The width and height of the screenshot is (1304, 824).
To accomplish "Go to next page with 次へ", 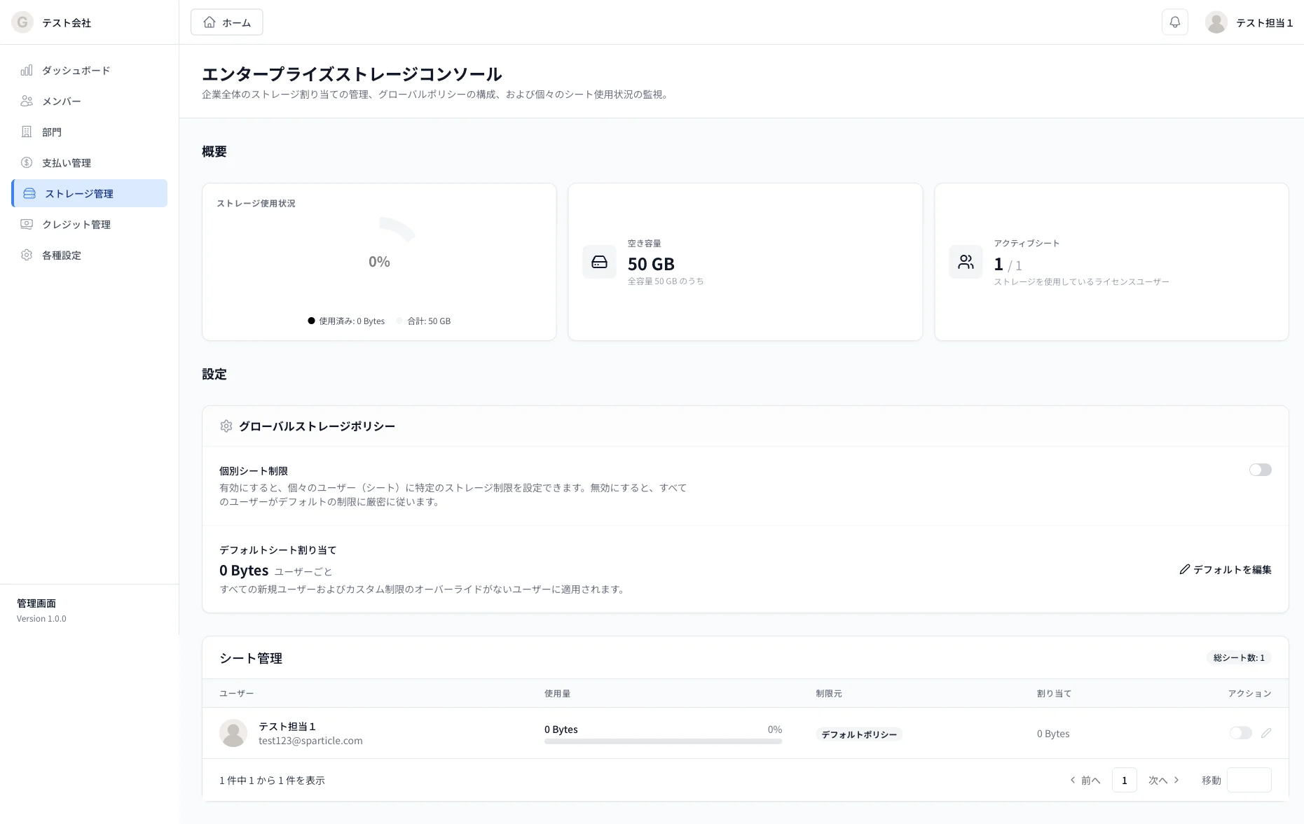I will point(1164,780).
